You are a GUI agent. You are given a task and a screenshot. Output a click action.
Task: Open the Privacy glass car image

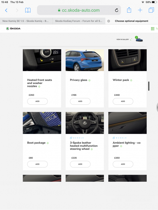85,60
